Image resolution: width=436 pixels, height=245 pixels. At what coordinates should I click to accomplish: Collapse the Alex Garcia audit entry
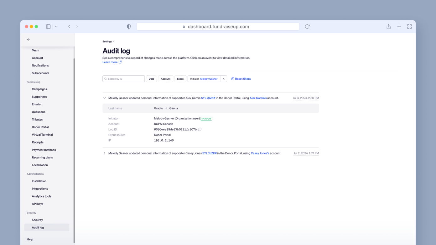click(x=104, y=98)
